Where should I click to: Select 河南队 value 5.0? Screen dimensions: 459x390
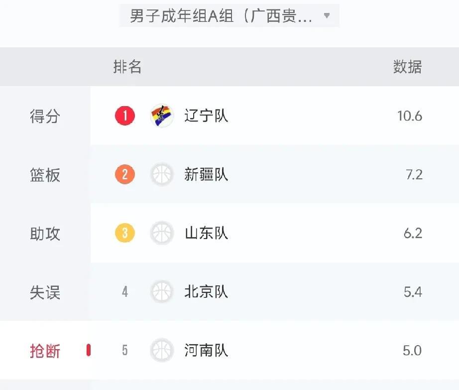pyautogui.click(x=412, y=351)
